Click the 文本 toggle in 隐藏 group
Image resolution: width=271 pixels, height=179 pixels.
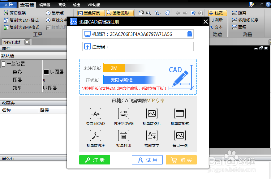(216, 27)
